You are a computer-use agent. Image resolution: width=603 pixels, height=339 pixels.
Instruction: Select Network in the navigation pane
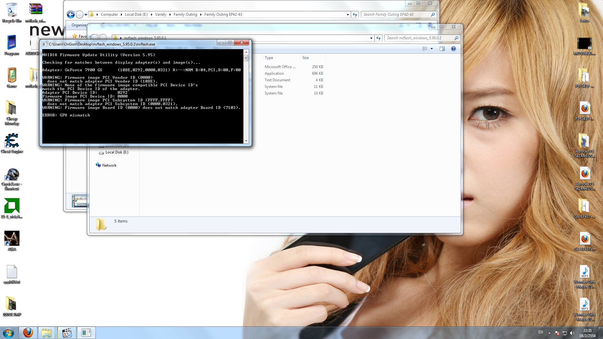coord(109,165)
